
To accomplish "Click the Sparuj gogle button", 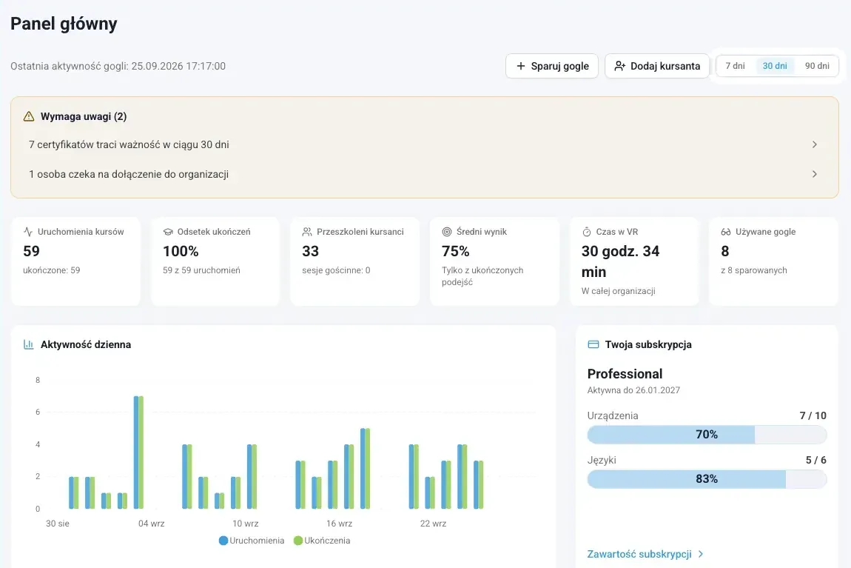I will tap(552, 66).
